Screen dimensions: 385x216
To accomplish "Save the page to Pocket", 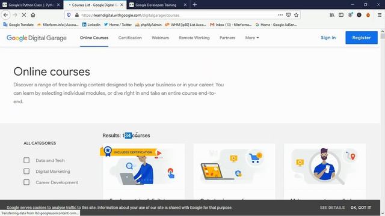I will [x=288, y=15].
